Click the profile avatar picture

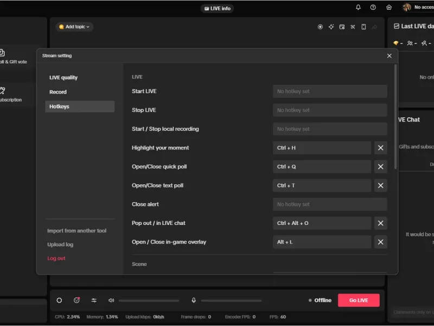406,8
